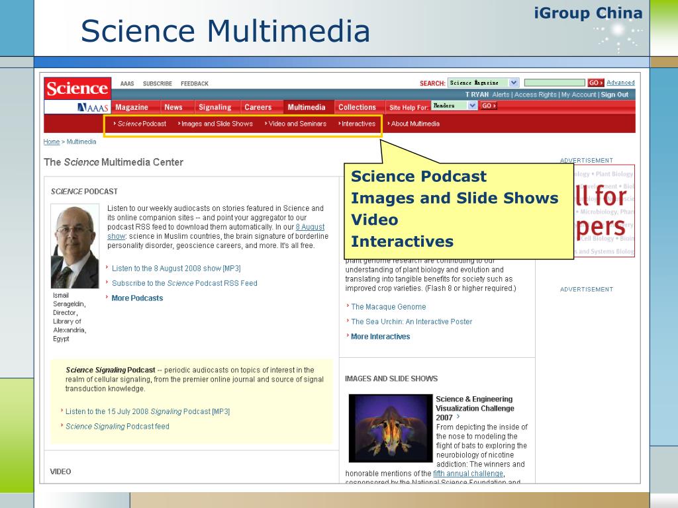
Task: Select the Multimedia tab
Action: pyautogui.click(x=307, y=107)
